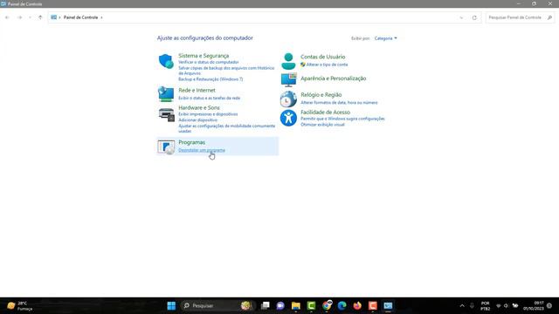The image size is (559, 314).
Task: Click the search magnifier icon
Action: [x=549, y=17]
